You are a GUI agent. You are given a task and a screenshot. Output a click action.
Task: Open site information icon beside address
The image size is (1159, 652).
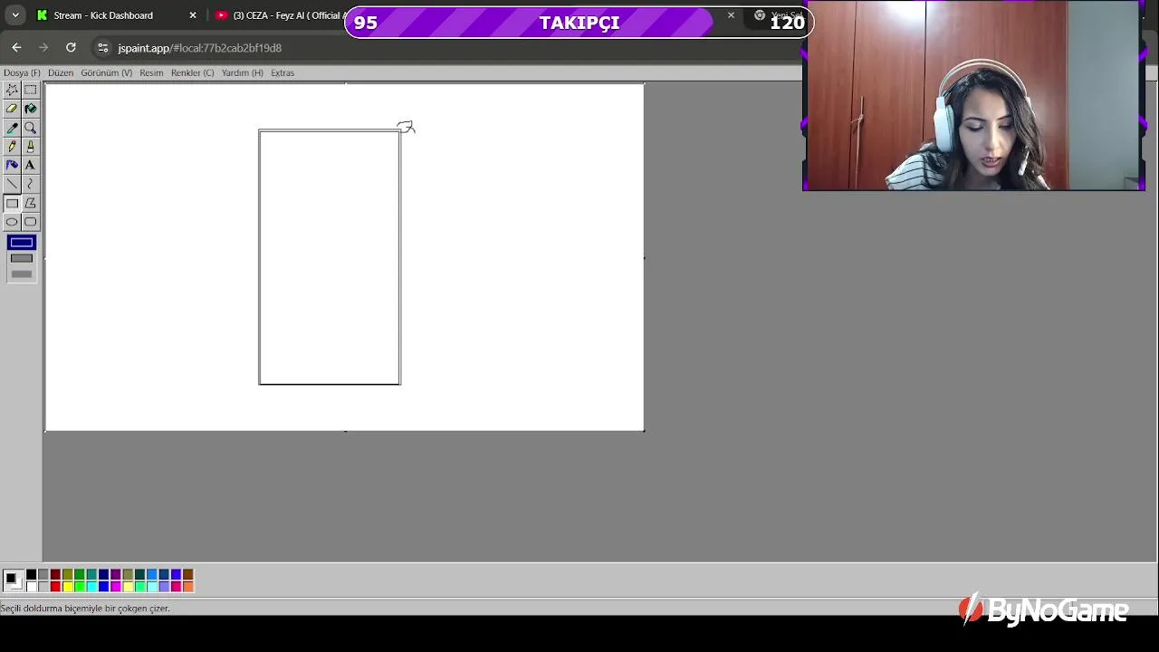(102, 48)
